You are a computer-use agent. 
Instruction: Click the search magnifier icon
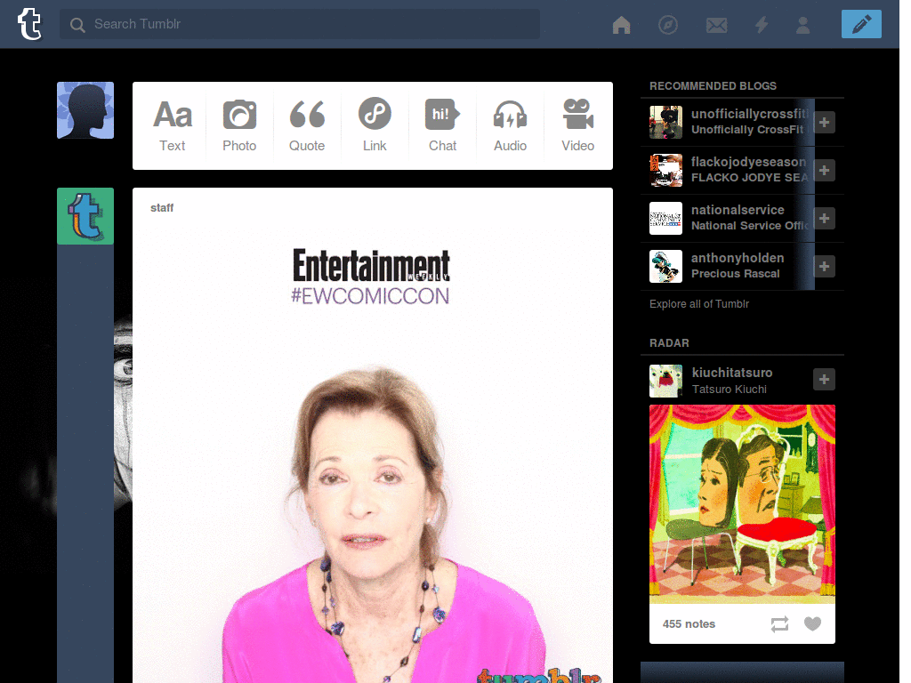[x=77, y=25]
